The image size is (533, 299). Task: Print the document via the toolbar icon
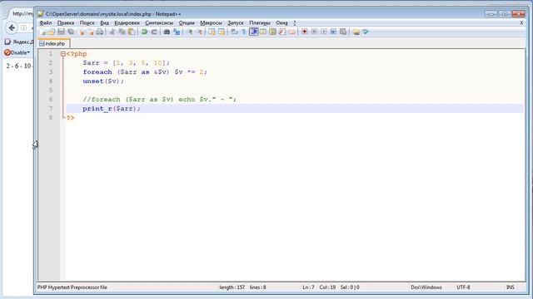[100, 32]
